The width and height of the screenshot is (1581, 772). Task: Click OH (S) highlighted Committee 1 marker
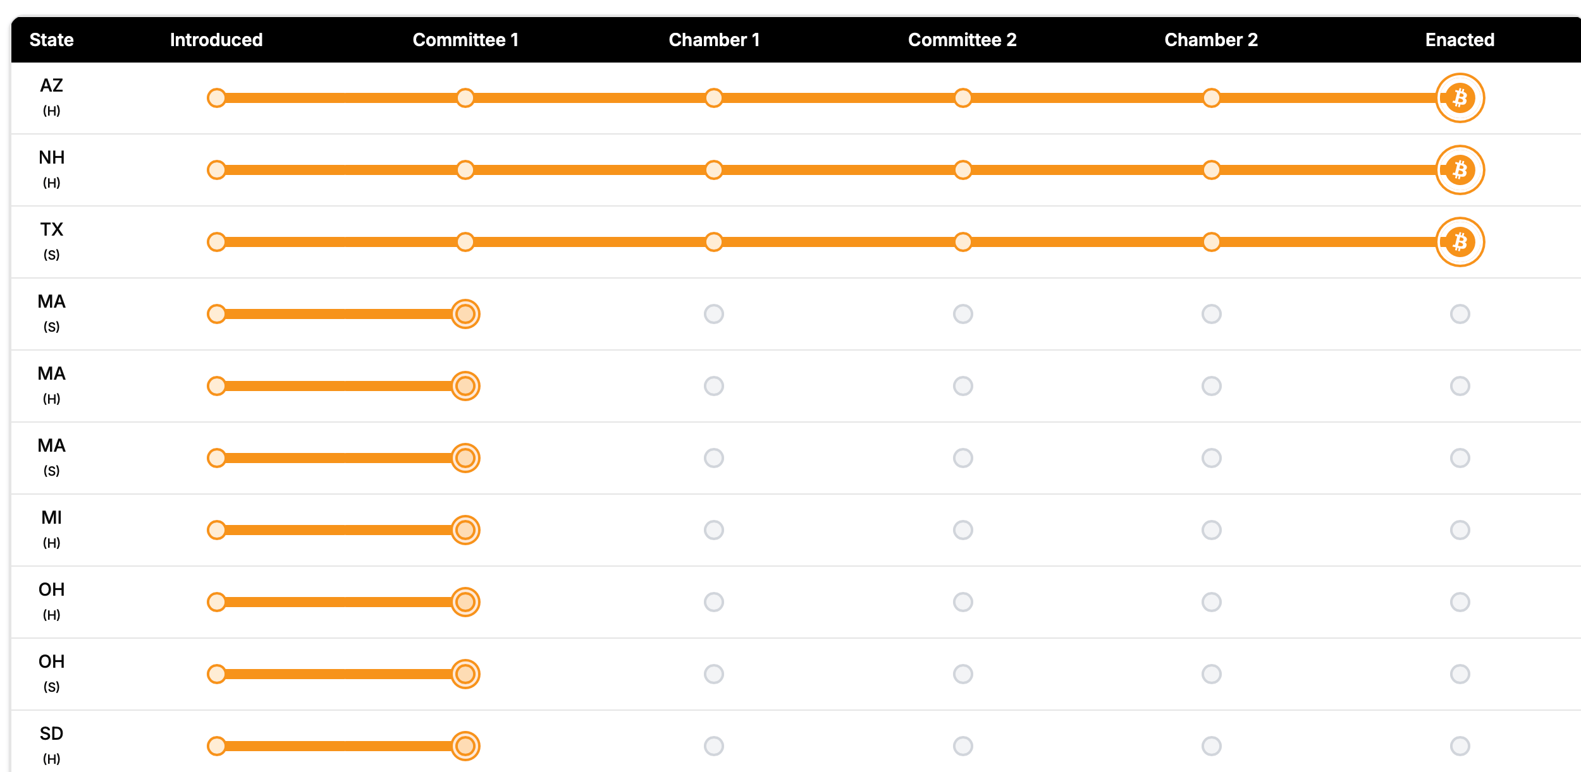(465, 674)
